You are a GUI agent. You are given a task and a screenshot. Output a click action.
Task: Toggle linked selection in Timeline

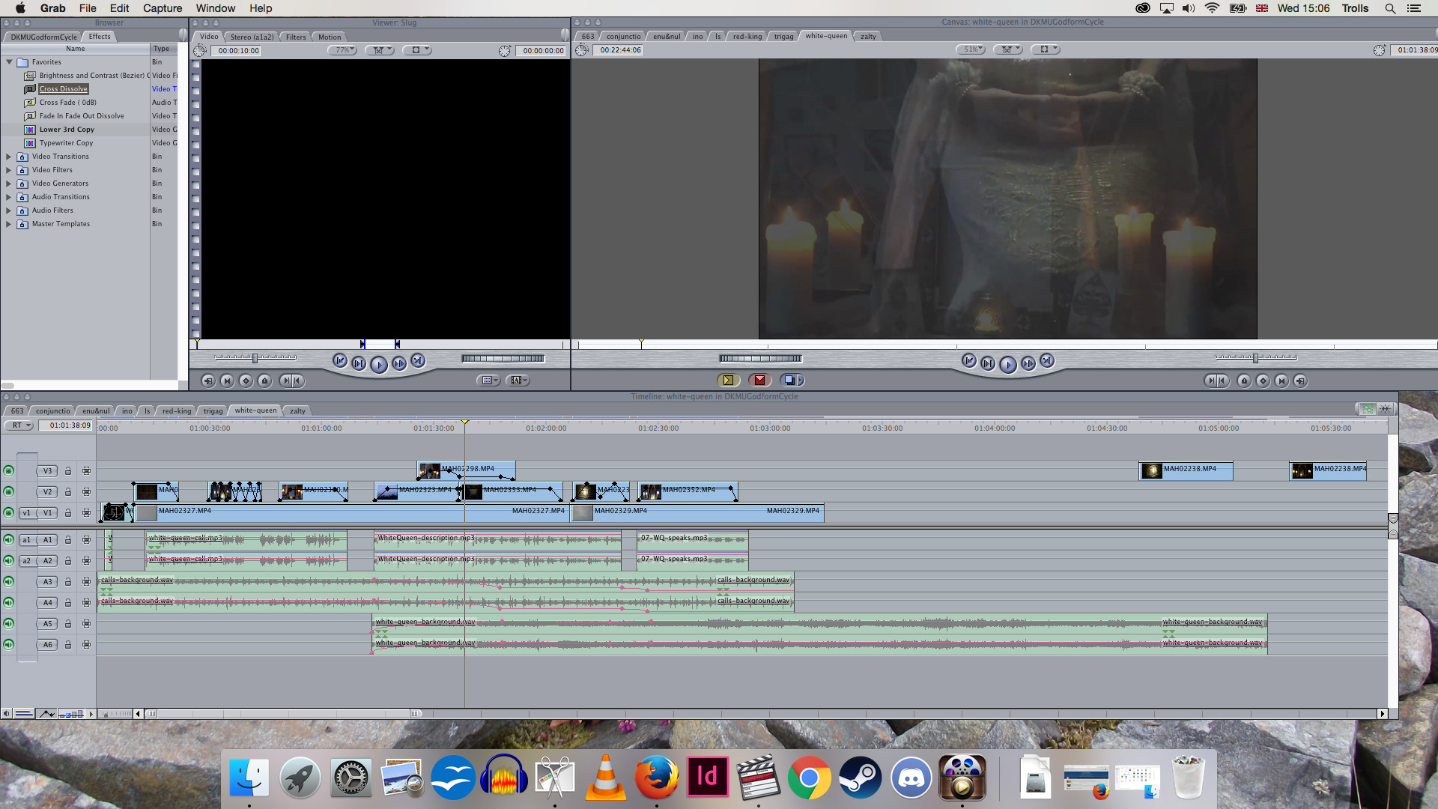[x=1367, y=409]
